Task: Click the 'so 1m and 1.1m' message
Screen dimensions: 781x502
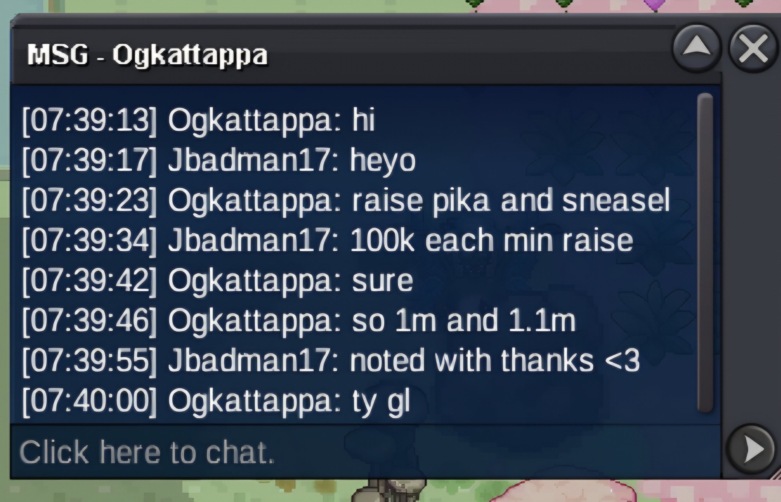Action: [464, 321]
